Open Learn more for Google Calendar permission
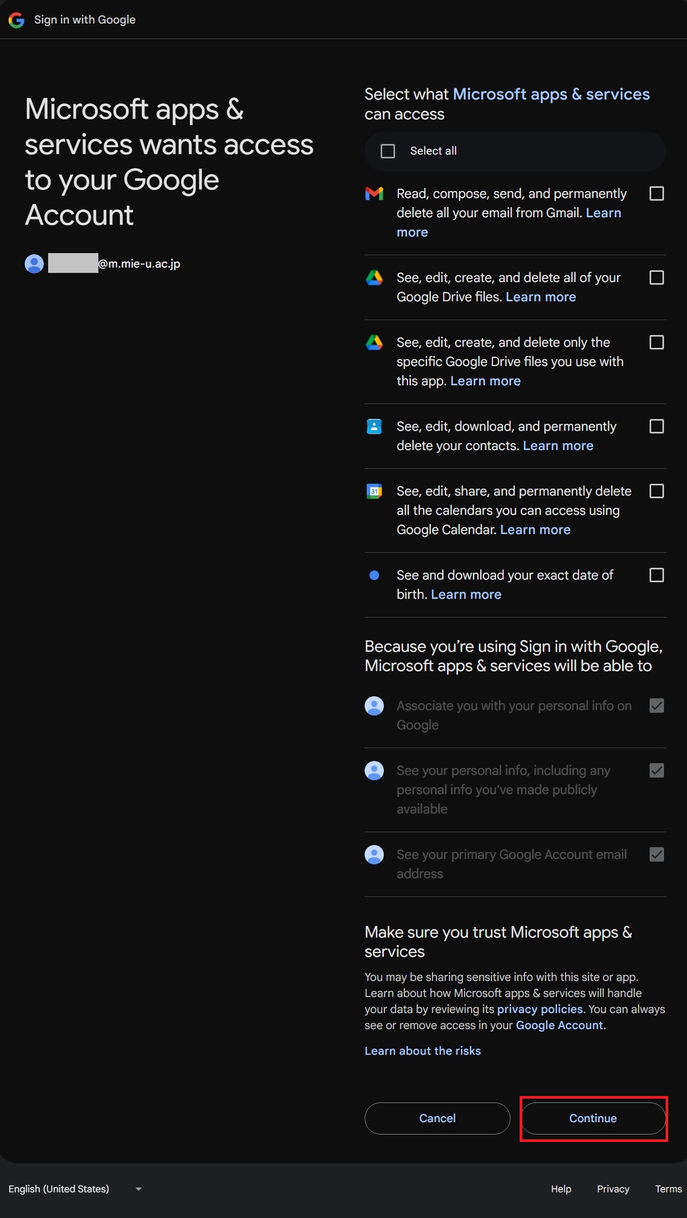This screenshot has width=687, height=1218. (x=535, y=530)
